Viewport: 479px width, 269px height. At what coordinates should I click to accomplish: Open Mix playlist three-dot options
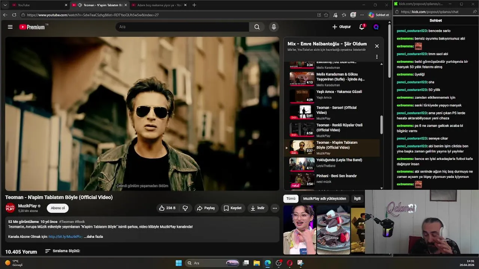pyautogui.click(x=377, y=57)
